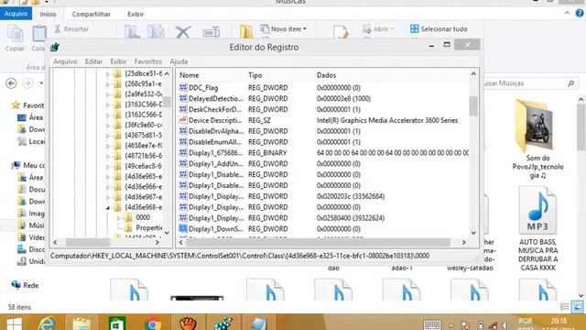Open Ajuda menu in Registry Editor
The width and height of the screenshot is (586, 330).
(179, 61)
